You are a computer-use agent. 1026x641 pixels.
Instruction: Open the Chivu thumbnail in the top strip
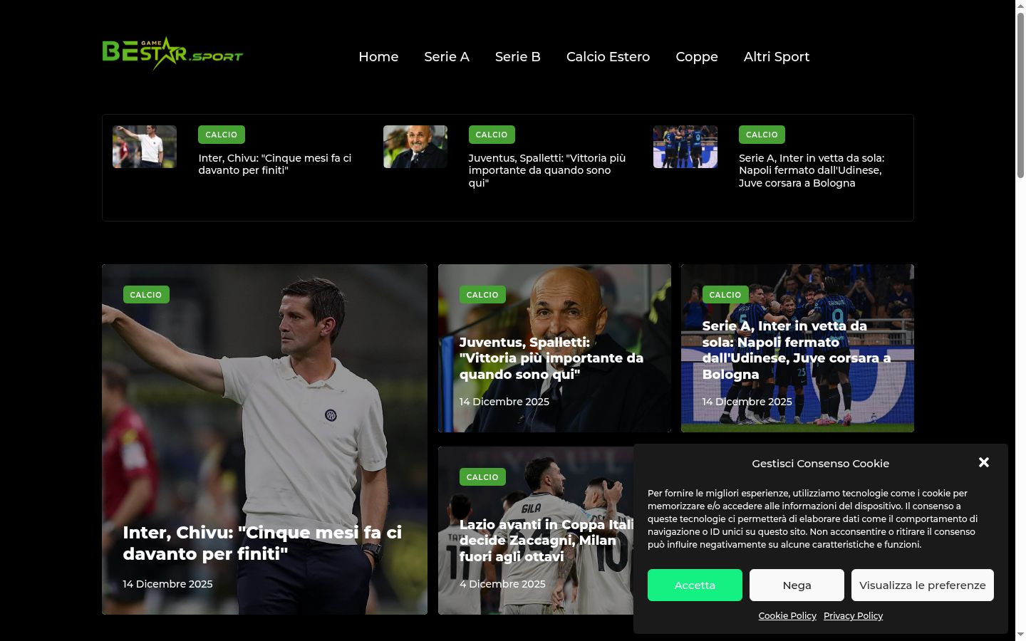pos(145,147)
